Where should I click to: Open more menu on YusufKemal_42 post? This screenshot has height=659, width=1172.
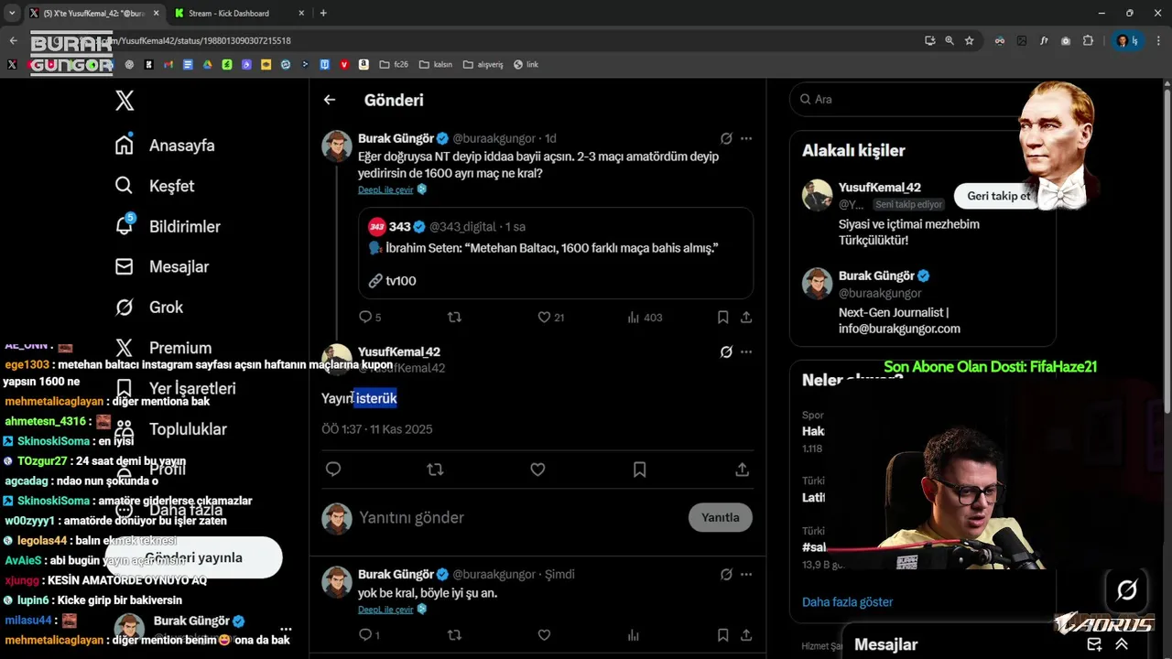[x=746, y=351]
